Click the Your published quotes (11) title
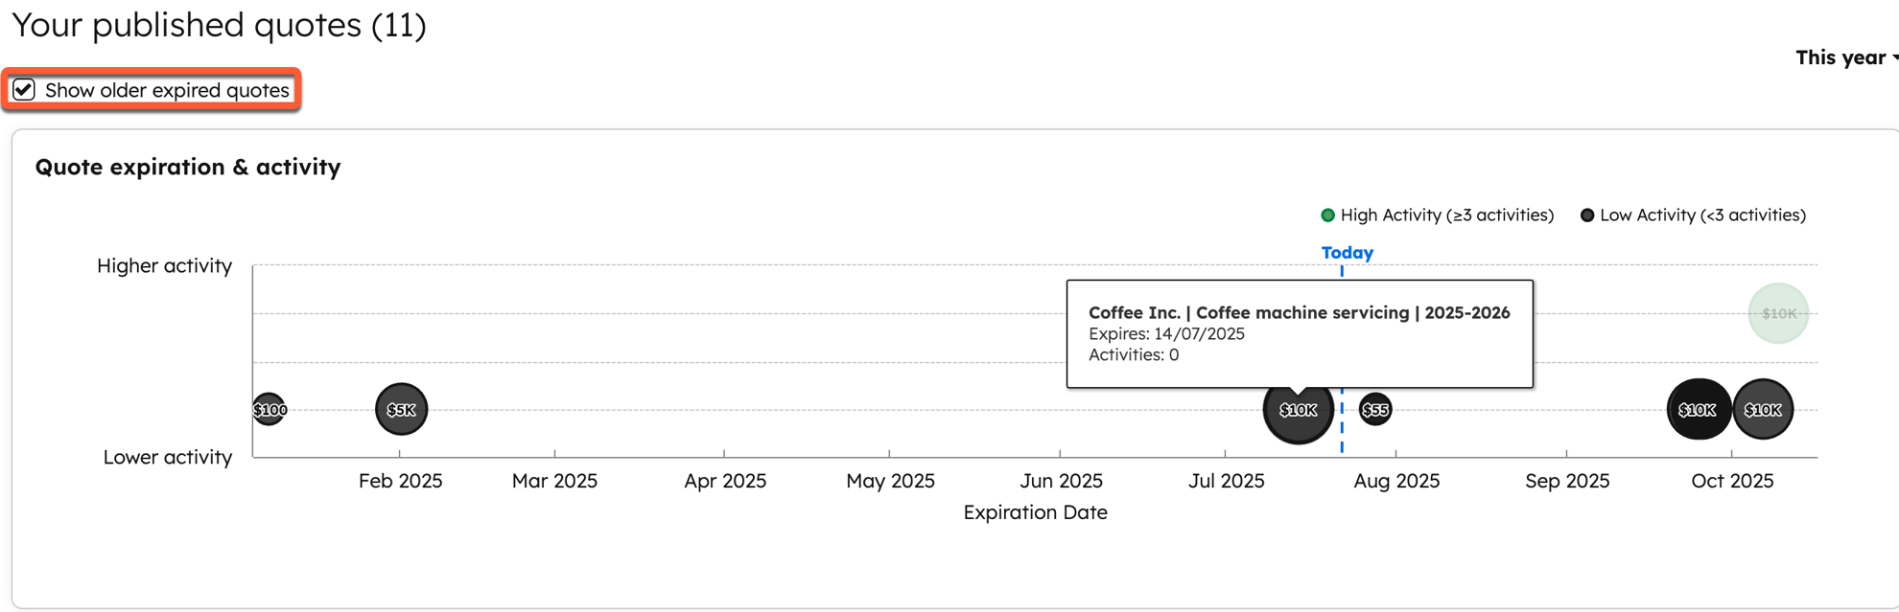This screenshot has width=1899, height=612. (x=219, y=25)
